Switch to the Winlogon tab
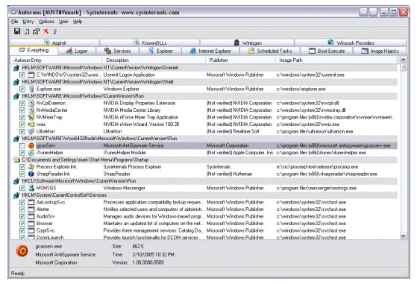Screen dimensions: 417x284 (248, 42)
